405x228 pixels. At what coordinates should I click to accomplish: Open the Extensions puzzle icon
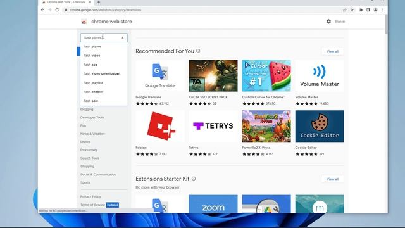[361, 10]
